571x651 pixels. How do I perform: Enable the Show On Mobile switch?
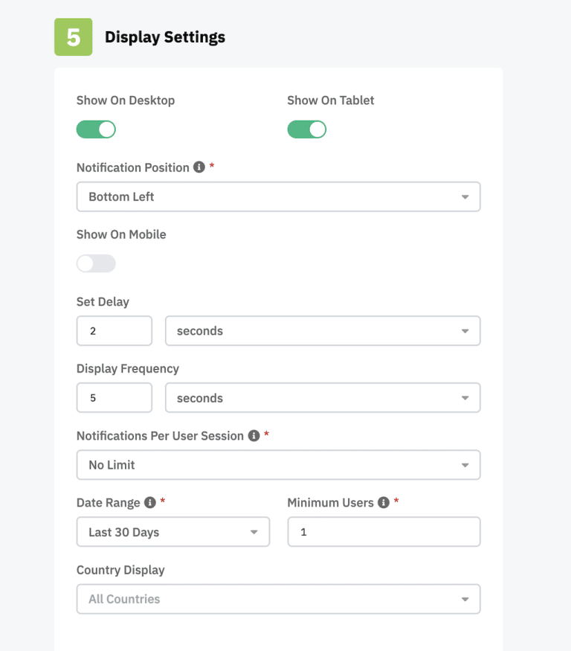(x=96, y=263)
